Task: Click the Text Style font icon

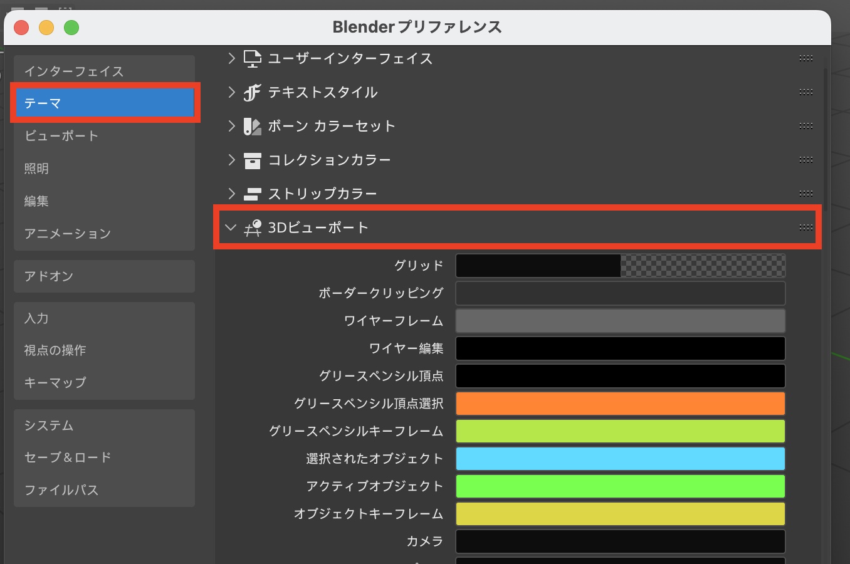Action: 252,93
